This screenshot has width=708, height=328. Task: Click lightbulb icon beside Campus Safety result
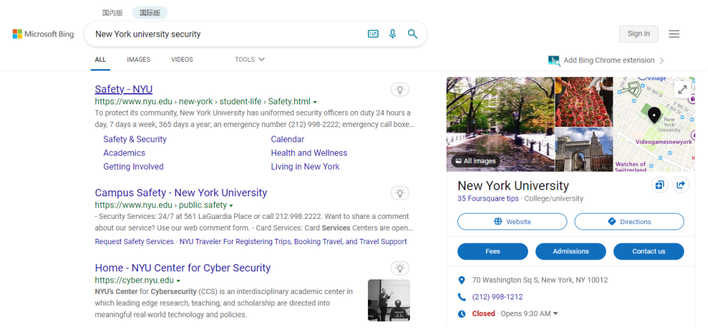coord(400,193)
